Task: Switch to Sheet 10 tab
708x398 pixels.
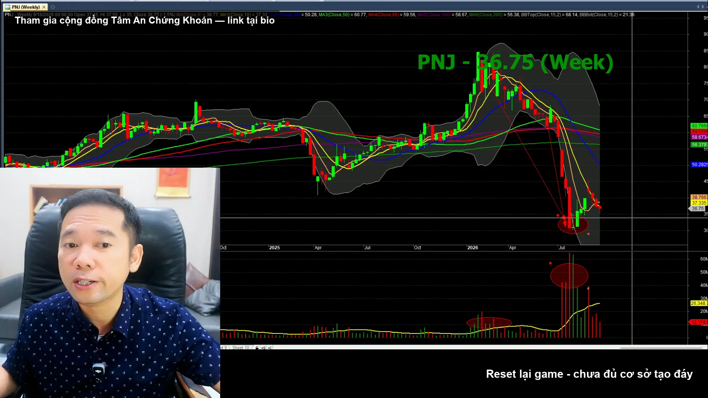Action: [240, 348]
